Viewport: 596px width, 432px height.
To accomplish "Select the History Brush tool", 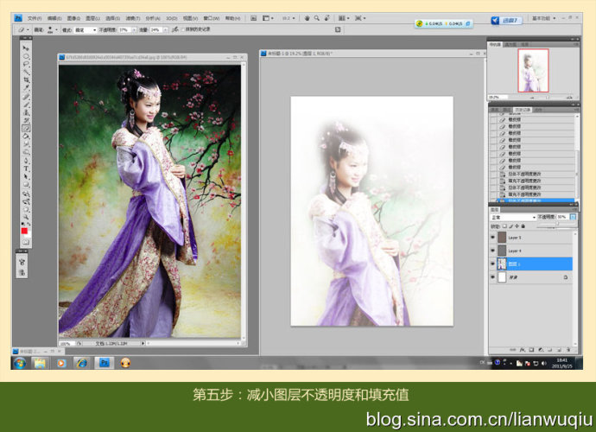I will click(x=26, y=121).
